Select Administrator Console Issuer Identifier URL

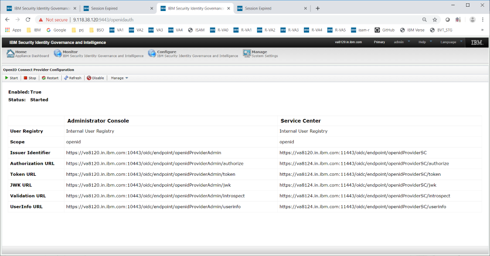tap(144, 153)
